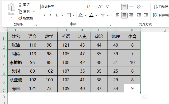This screenshot has width=169, height=104.
Task: Click the merge and center (合并后) button
Action: click(x=161, y=15)
